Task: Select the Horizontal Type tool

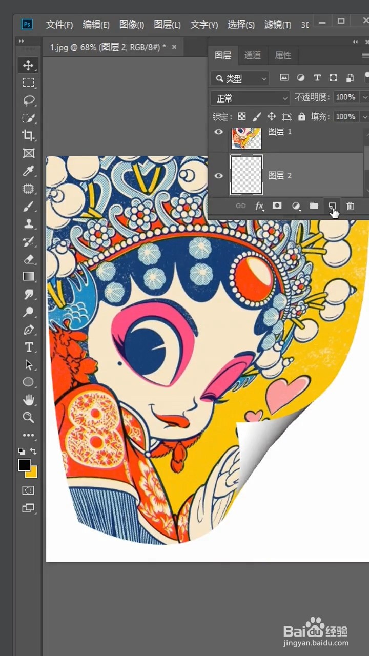Action: 28,347
